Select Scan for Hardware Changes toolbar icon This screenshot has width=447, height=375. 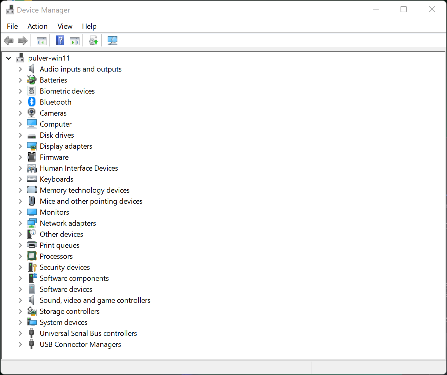[112, 40]
